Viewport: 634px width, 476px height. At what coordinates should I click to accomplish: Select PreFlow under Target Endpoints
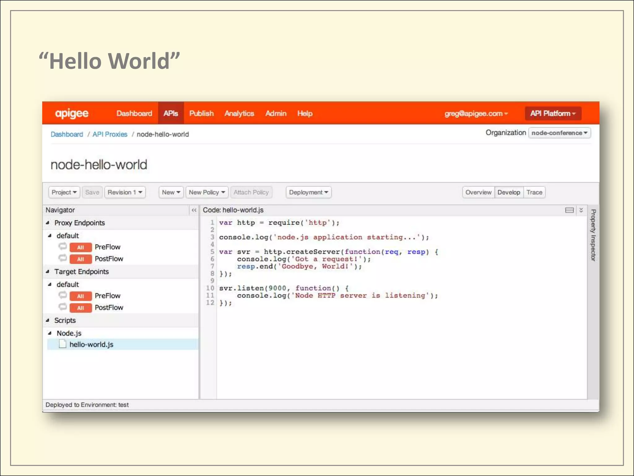pyautogui.click(x=107, y=296)
